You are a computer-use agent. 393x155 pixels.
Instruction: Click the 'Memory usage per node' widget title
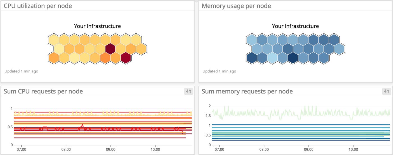point(236,6)
